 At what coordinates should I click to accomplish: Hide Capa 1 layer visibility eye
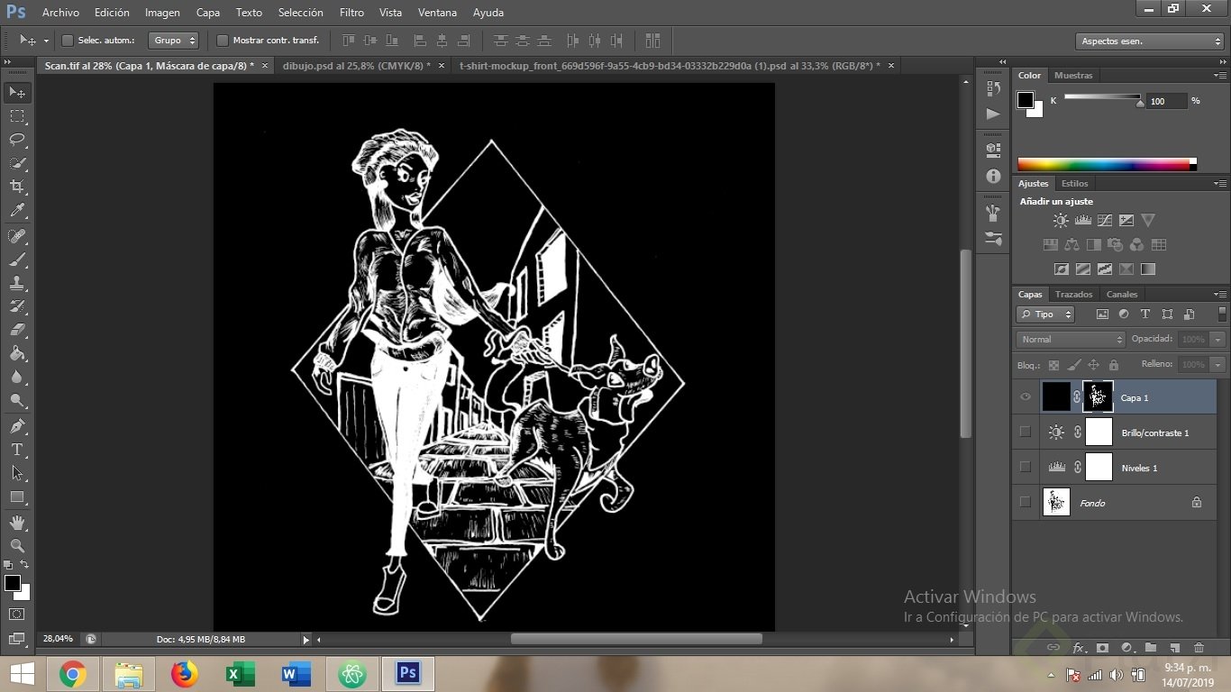1026,397
